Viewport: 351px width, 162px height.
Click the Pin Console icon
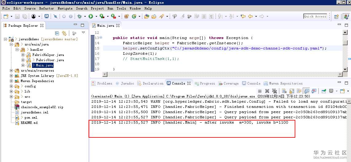coord(324,91)
